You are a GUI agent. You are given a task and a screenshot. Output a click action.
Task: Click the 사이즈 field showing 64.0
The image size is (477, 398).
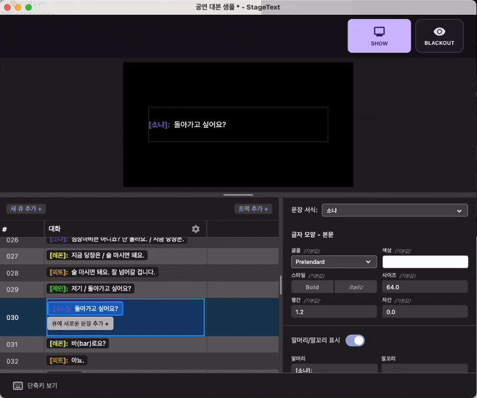425,286
